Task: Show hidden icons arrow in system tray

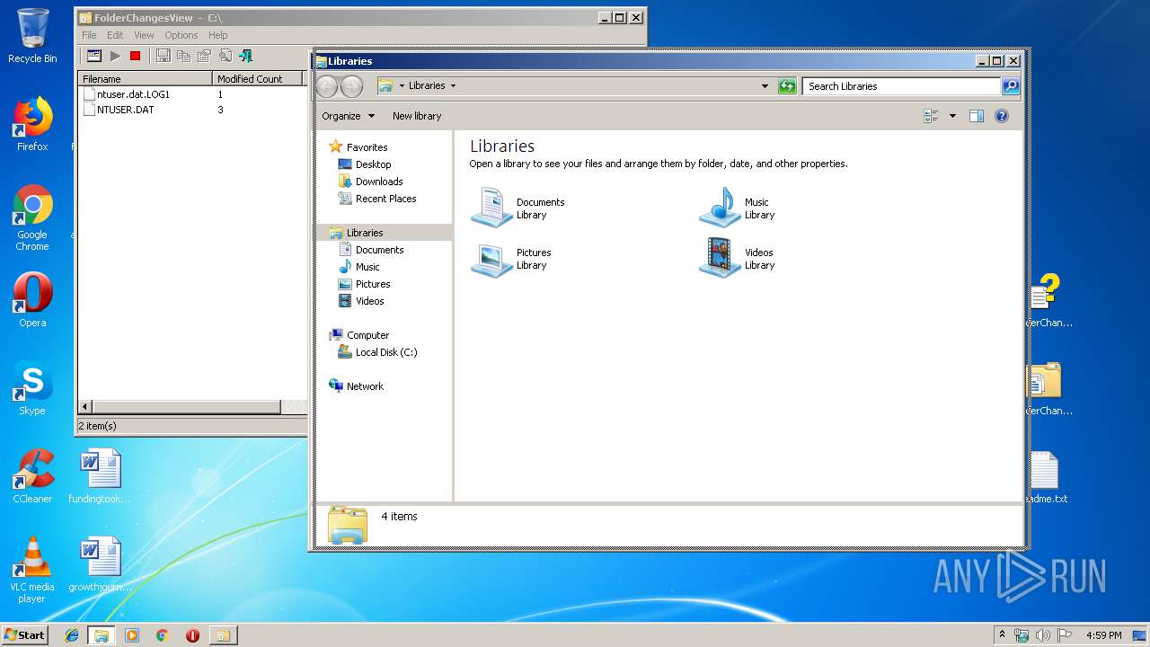Action: [x=1003, y=635]
